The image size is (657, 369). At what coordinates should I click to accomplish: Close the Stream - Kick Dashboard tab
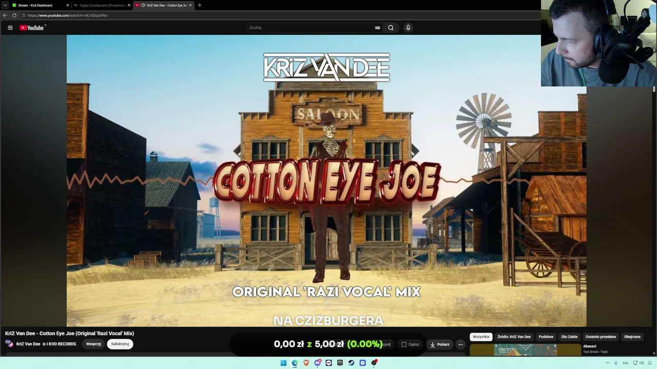(x=68, y=5)
